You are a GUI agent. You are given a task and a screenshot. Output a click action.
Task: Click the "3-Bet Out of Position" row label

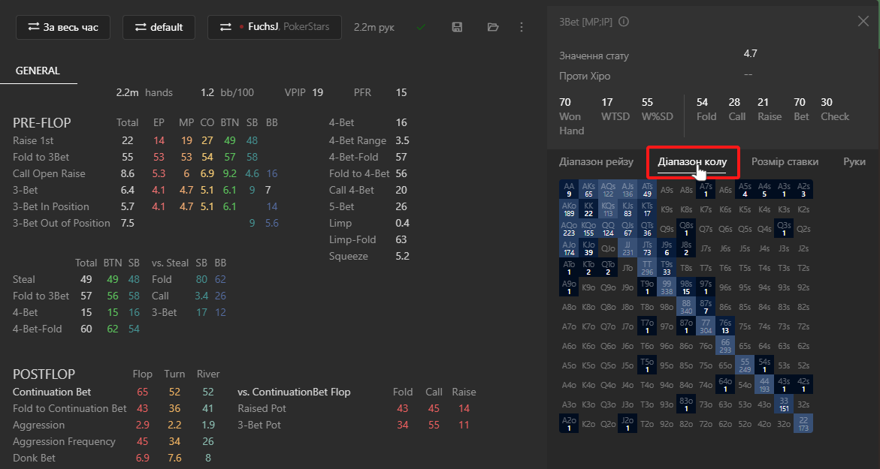coord(61,223)
